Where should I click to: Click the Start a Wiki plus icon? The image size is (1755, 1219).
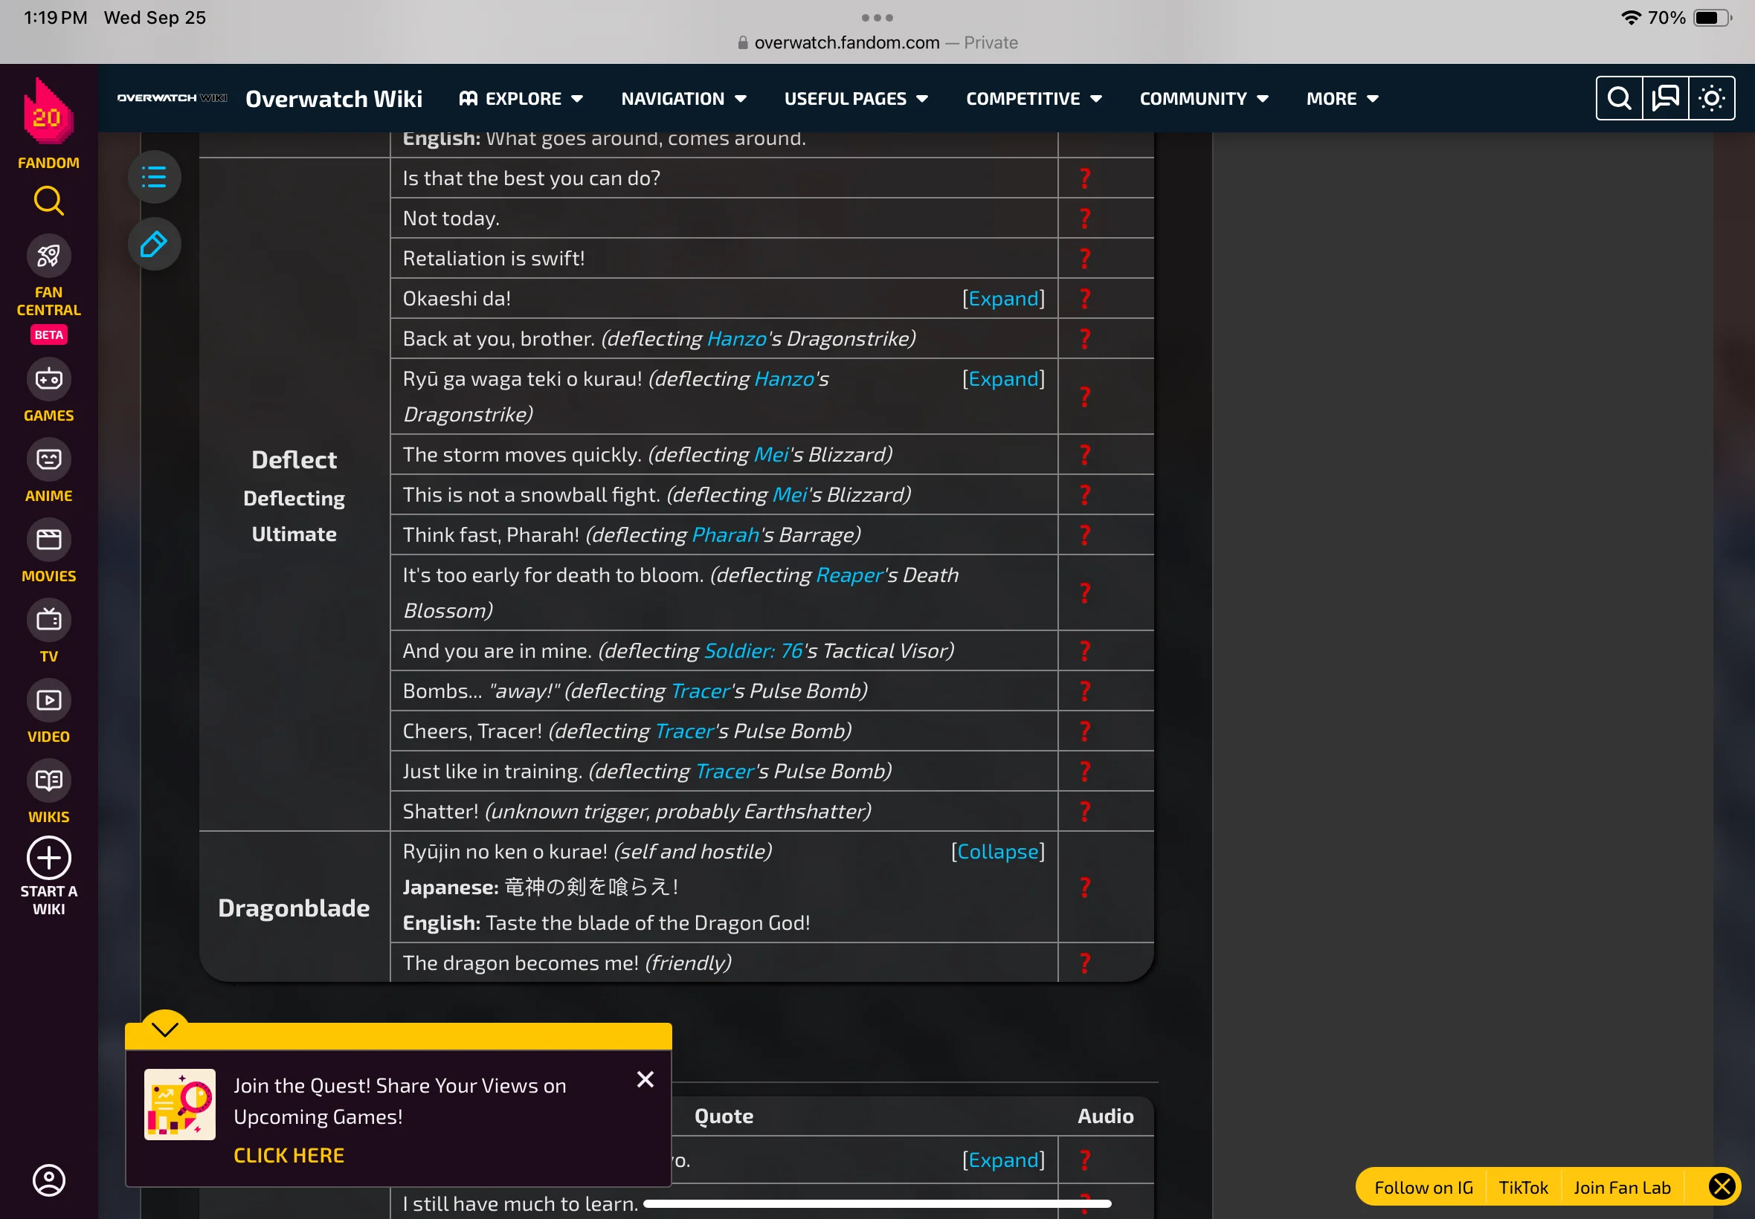click(48, 858)
